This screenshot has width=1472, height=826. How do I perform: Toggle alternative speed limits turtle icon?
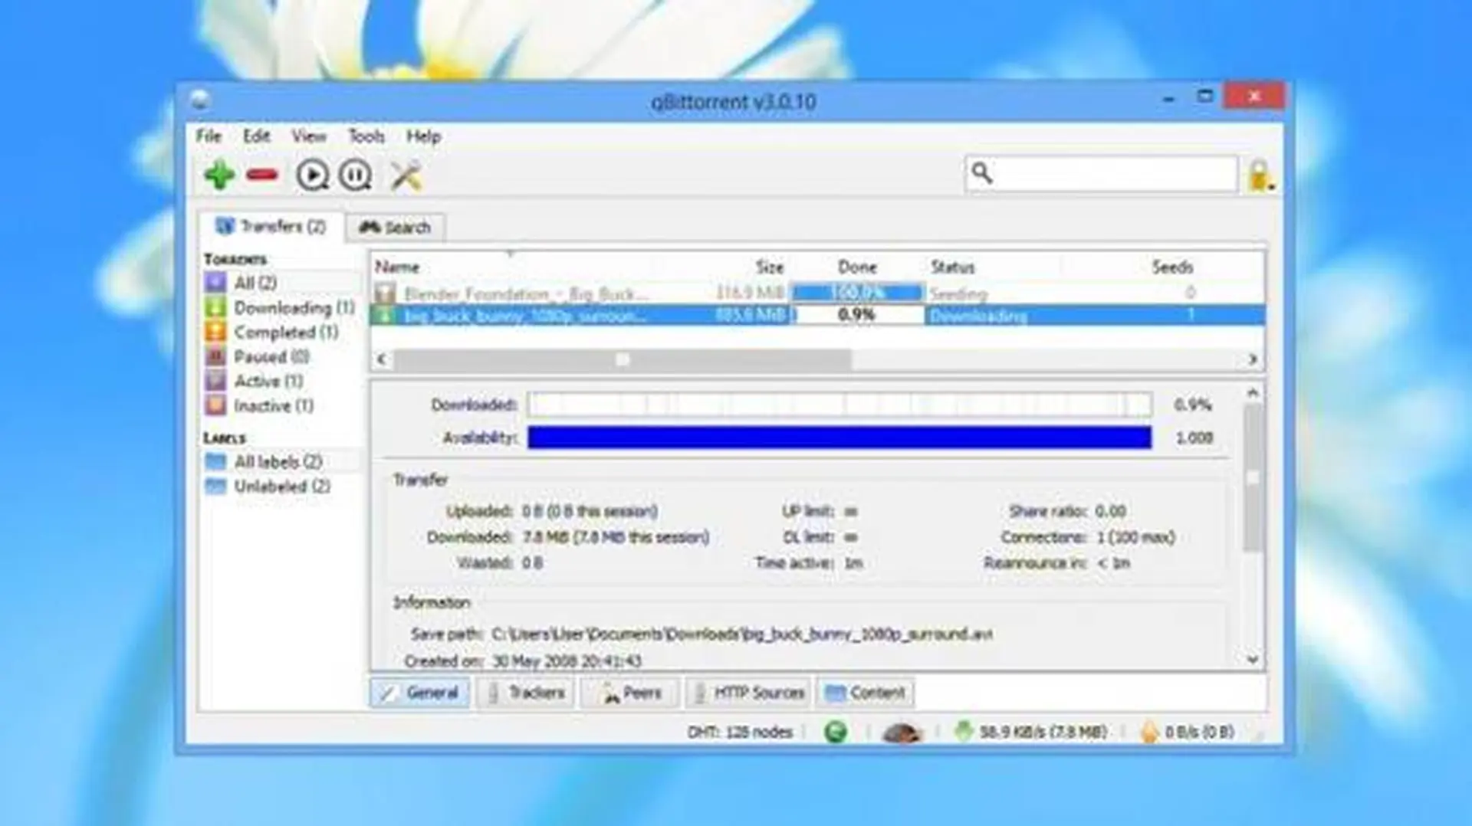point(902,733)
